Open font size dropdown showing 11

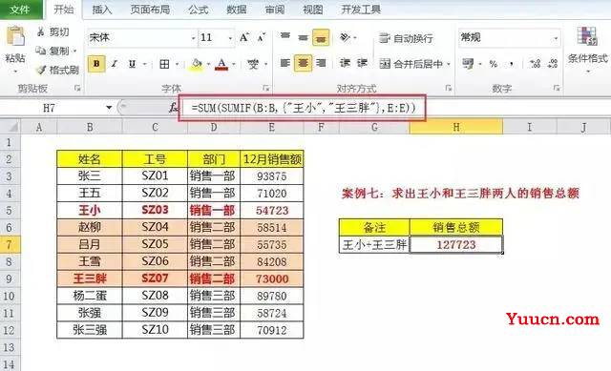230,38
